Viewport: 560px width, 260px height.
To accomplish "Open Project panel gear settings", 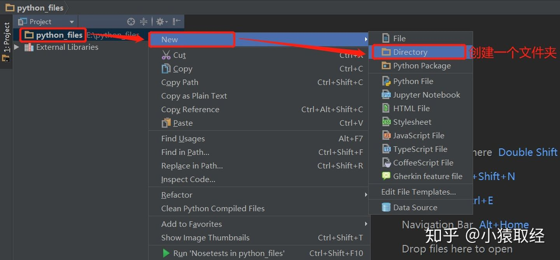I will tap(161, 22).
